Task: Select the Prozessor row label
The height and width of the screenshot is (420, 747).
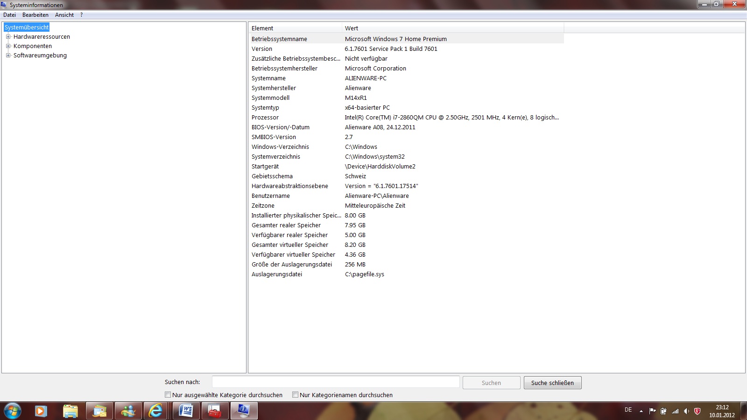Action: (x=265, y=118)
